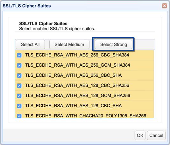Select TLS_ECDHE_RSA_WITH_AES_128_GCM_SHA256 row text
The width and height of the screenshot is (170, 145).
pos(78,96)
